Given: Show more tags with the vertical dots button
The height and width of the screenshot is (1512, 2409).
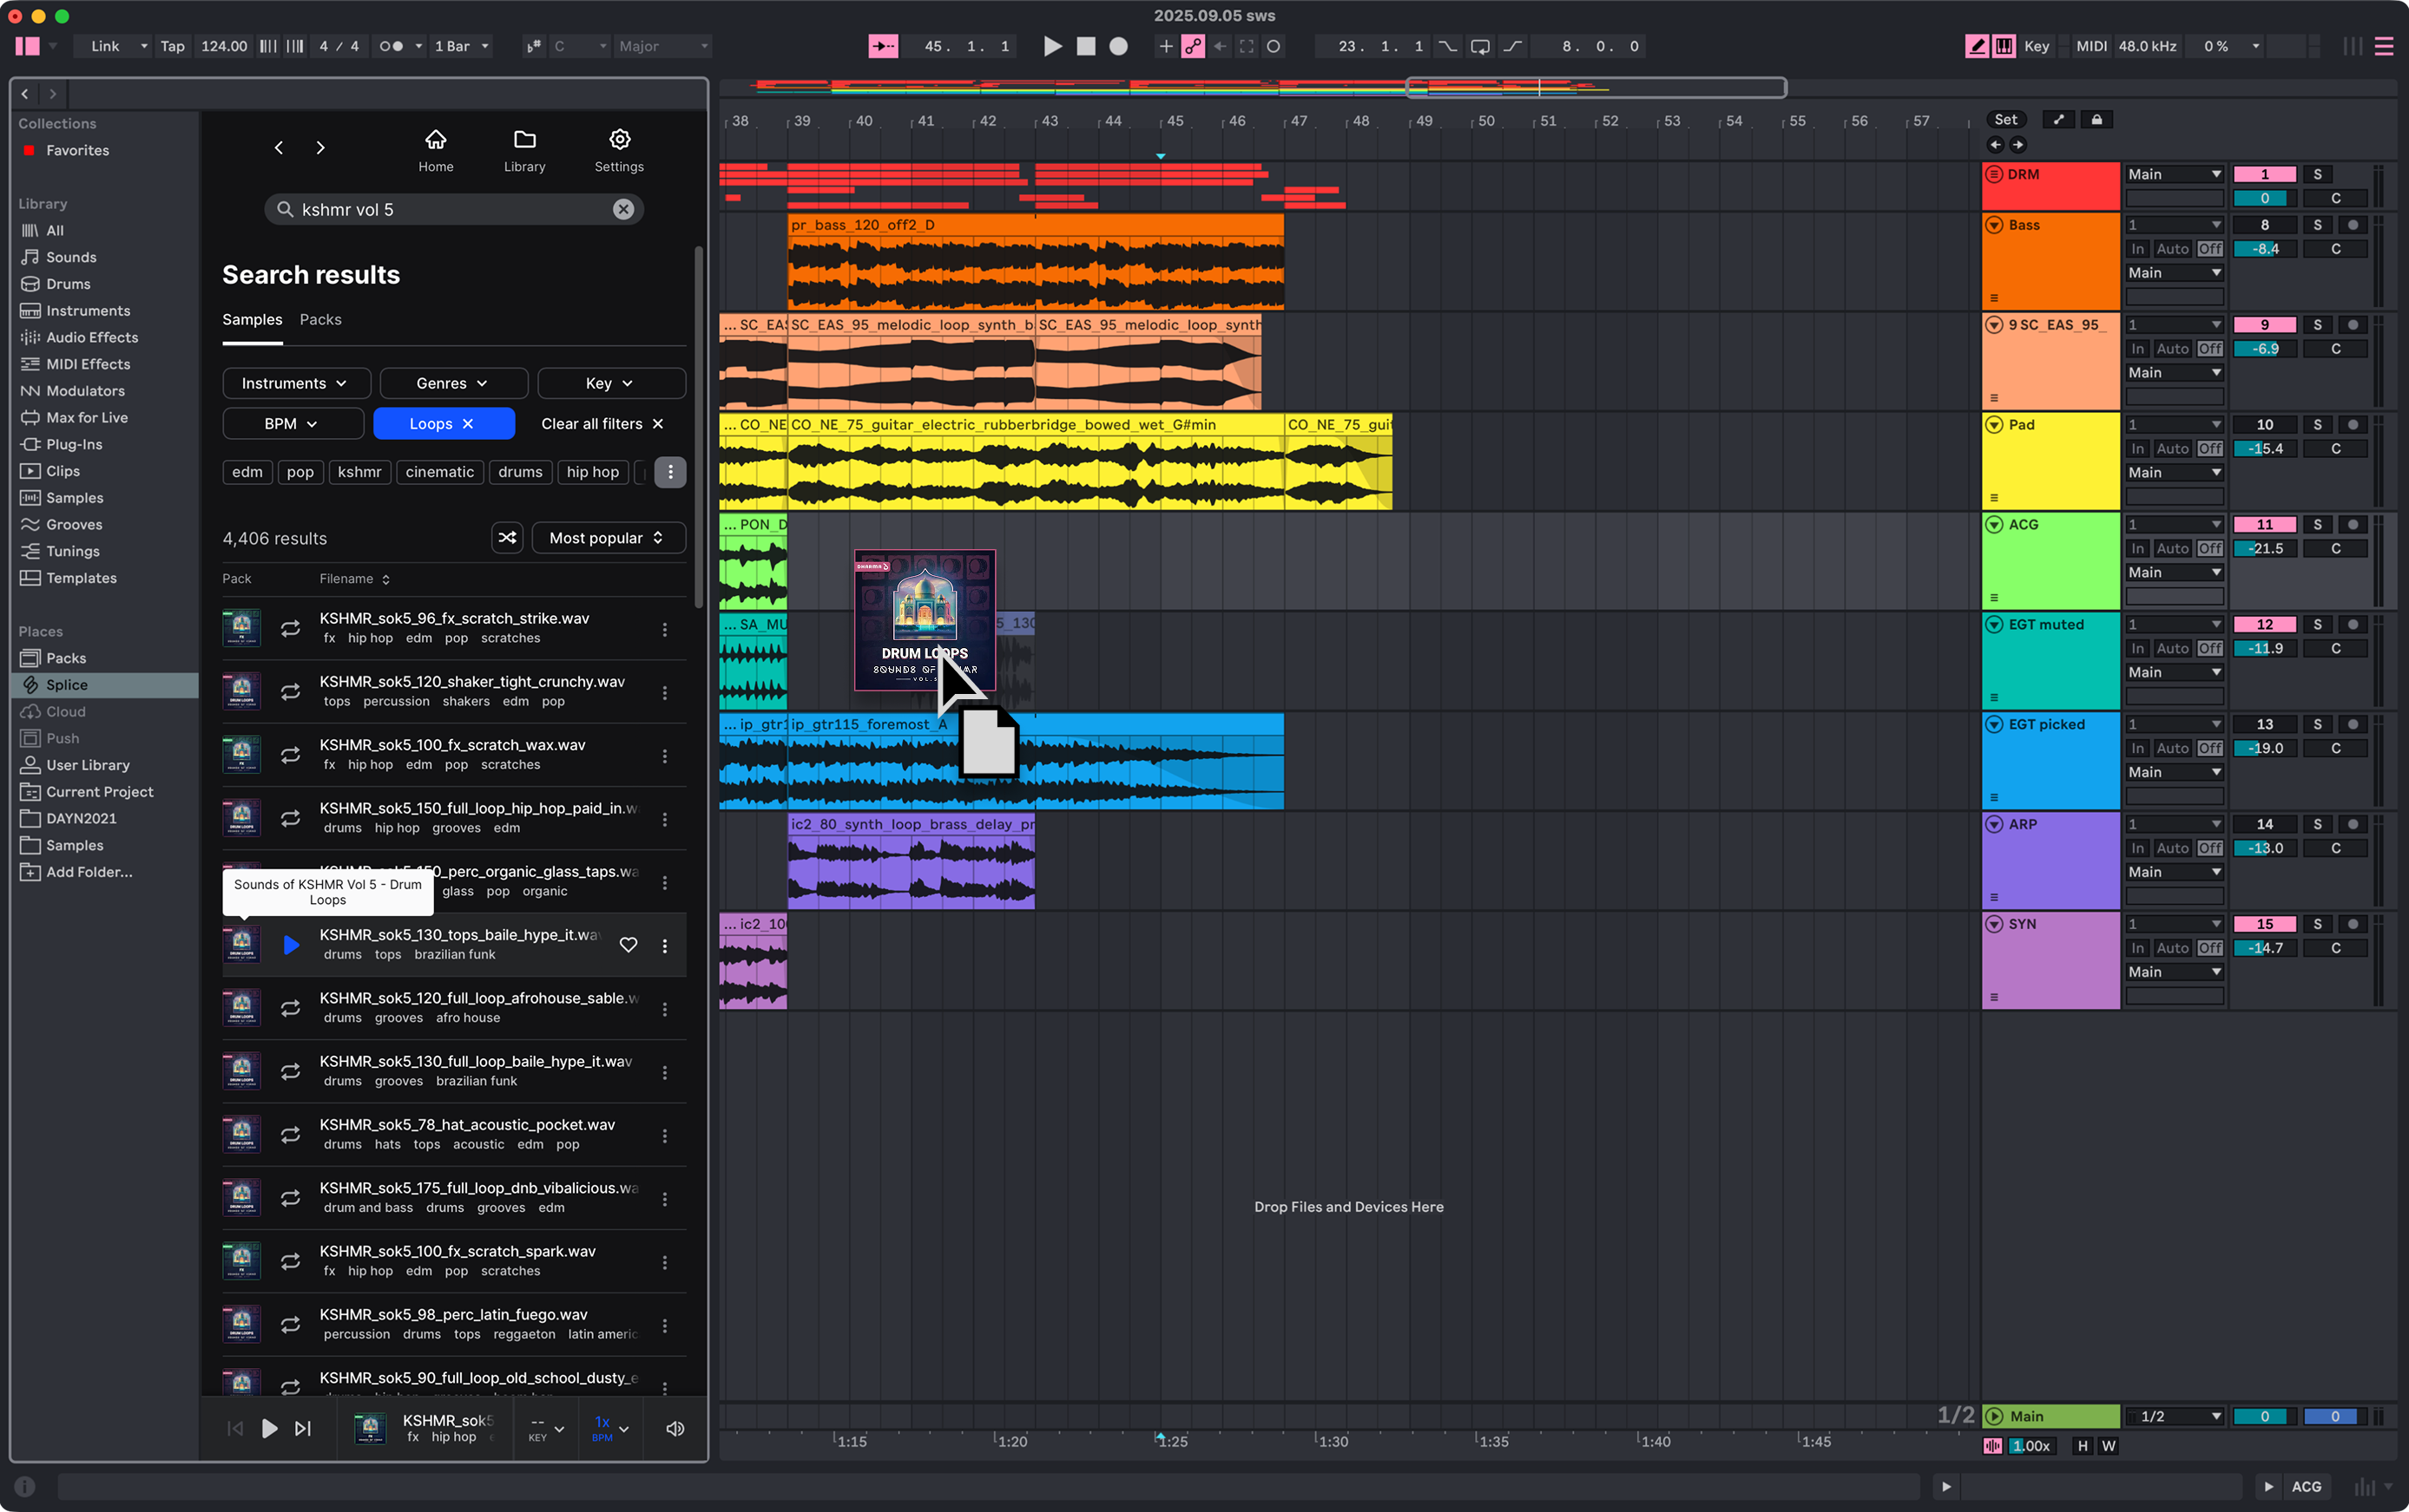Looking at the screenshot, I should [670, 472].
